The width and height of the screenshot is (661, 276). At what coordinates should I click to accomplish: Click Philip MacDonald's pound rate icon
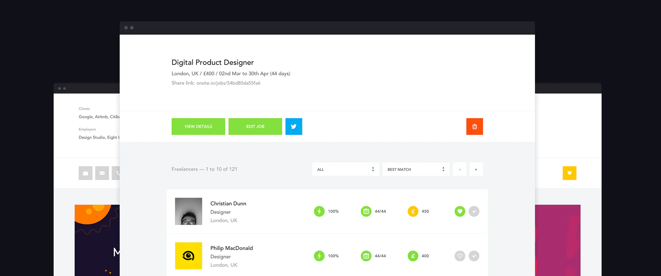(x=413, y=256)
